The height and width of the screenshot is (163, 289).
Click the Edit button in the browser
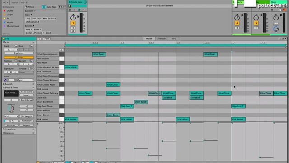click(x=62, y=7)
